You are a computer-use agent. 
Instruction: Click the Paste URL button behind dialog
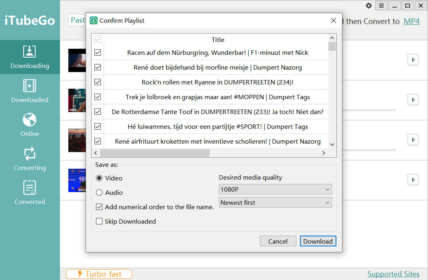[x=77, y=20]
